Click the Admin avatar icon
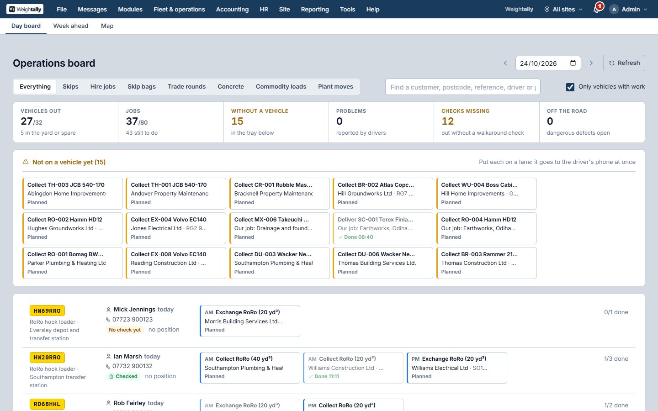This screenshot has width=658, height=411. click(x=614, y=9)
